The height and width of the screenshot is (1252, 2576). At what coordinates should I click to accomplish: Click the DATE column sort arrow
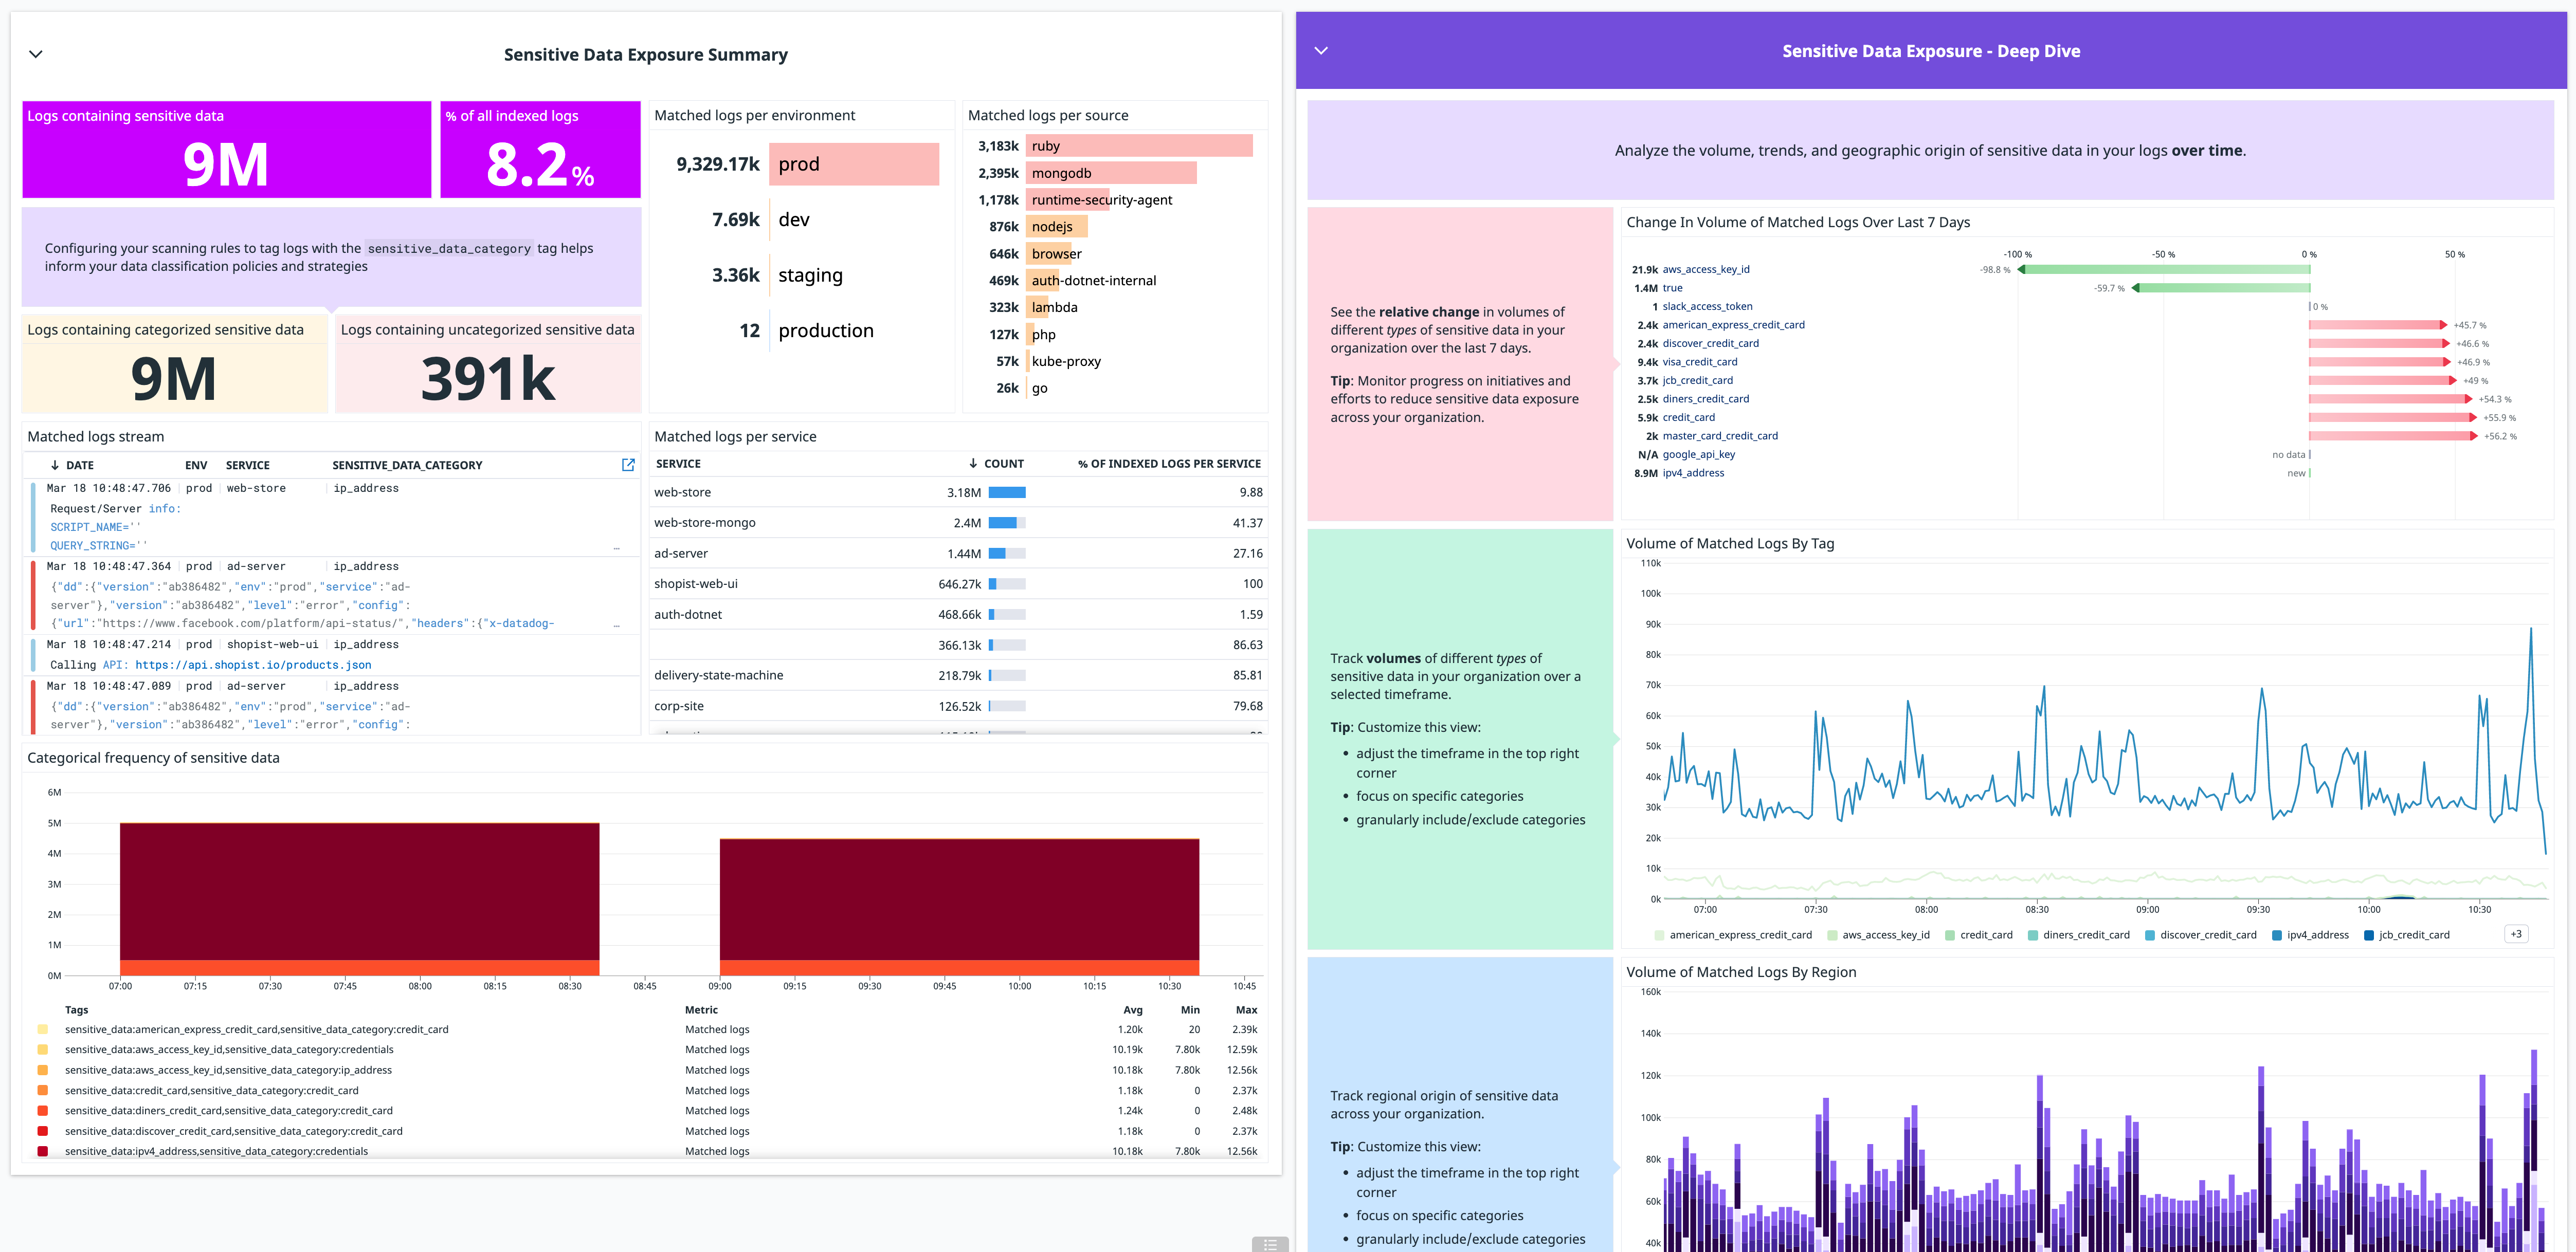(54, 465)
